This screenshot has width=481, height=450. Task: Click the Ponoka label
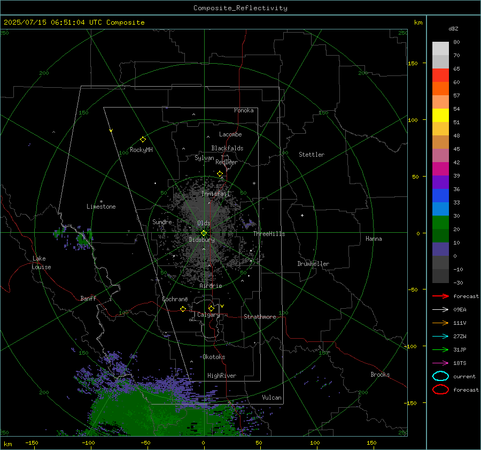(244, 111)
